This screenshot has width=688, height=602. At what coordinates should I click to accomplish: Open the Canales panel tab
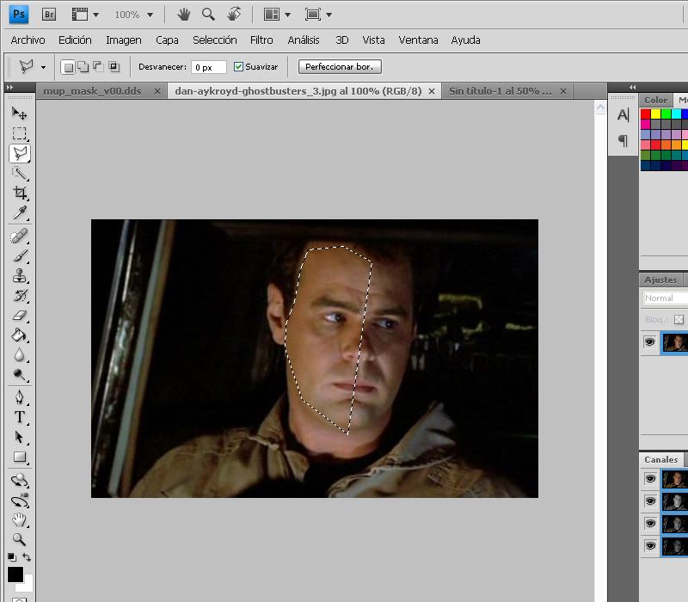[x=660, y=459]
